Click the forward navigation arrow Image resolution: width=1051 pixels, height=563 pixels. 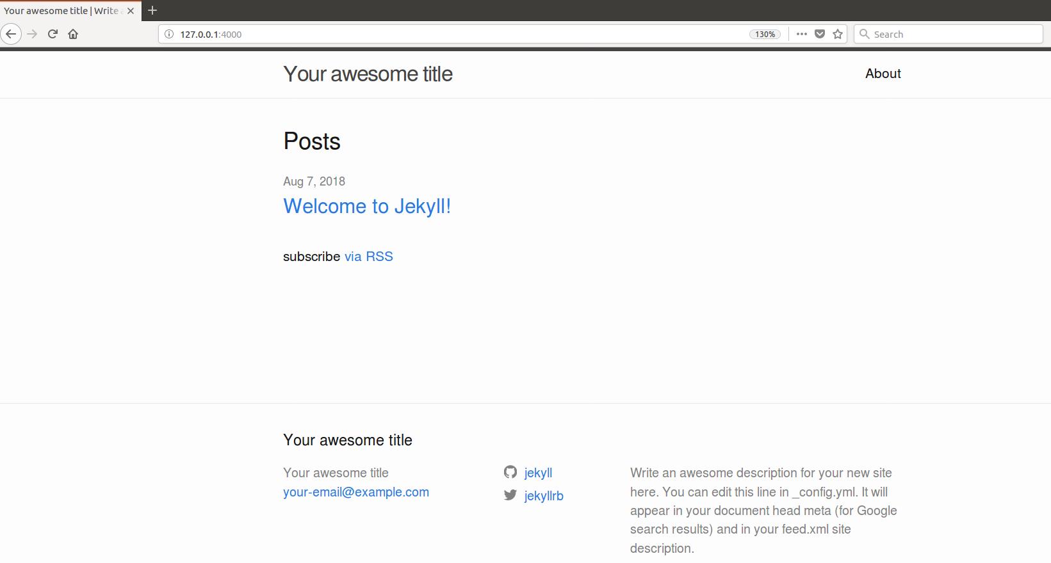tap(32, 34)
